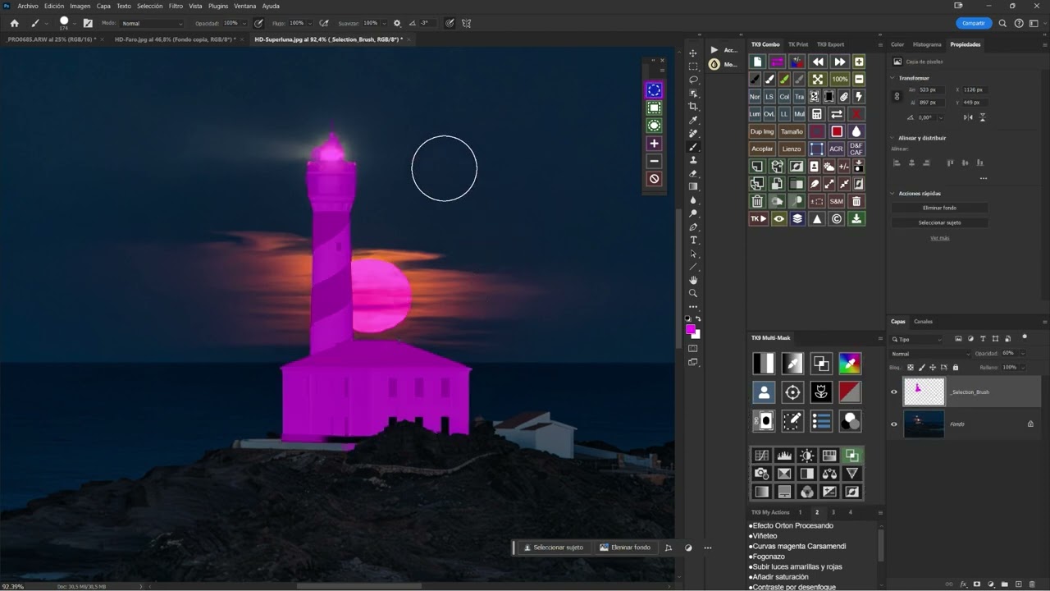Select the Clone Stamp tool
Image resolution: width=1050 pixels, height=591 pixels.
693,160
